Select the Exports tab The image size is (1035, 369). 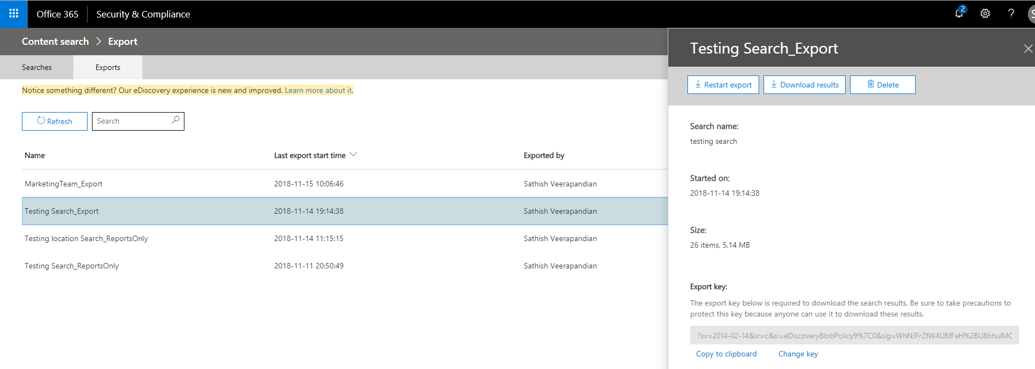[108, 67]
